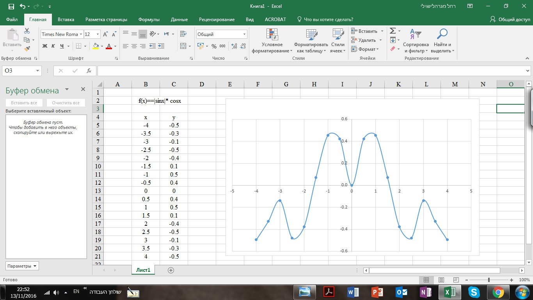Screen dimensions: 533x300
Task: Toggle bold formatting (Ж)
Action: click(x=44, y=46)
